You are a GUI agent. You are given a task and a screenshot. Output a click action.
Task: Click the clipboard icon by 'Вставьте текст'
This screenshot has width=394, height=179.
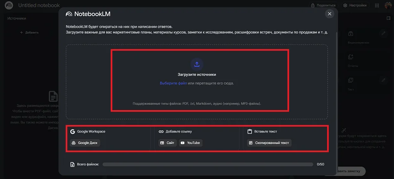coord(249,132)
